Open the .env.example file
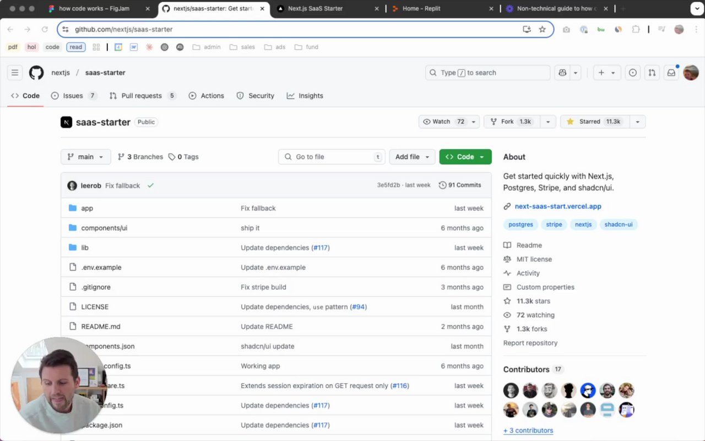The image size is (705, 441). [101, 268]
